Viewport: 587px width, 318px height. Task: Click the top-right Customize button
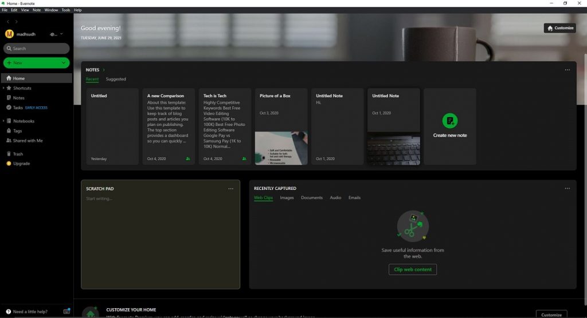(559, 28)
